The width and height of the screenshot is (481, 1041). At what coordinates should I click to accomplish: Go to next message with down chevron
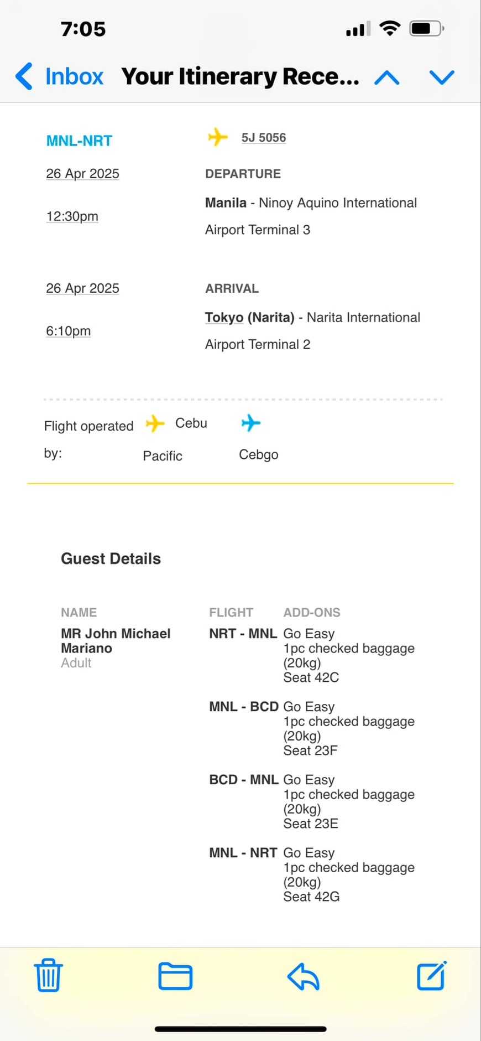click(442, 77)
